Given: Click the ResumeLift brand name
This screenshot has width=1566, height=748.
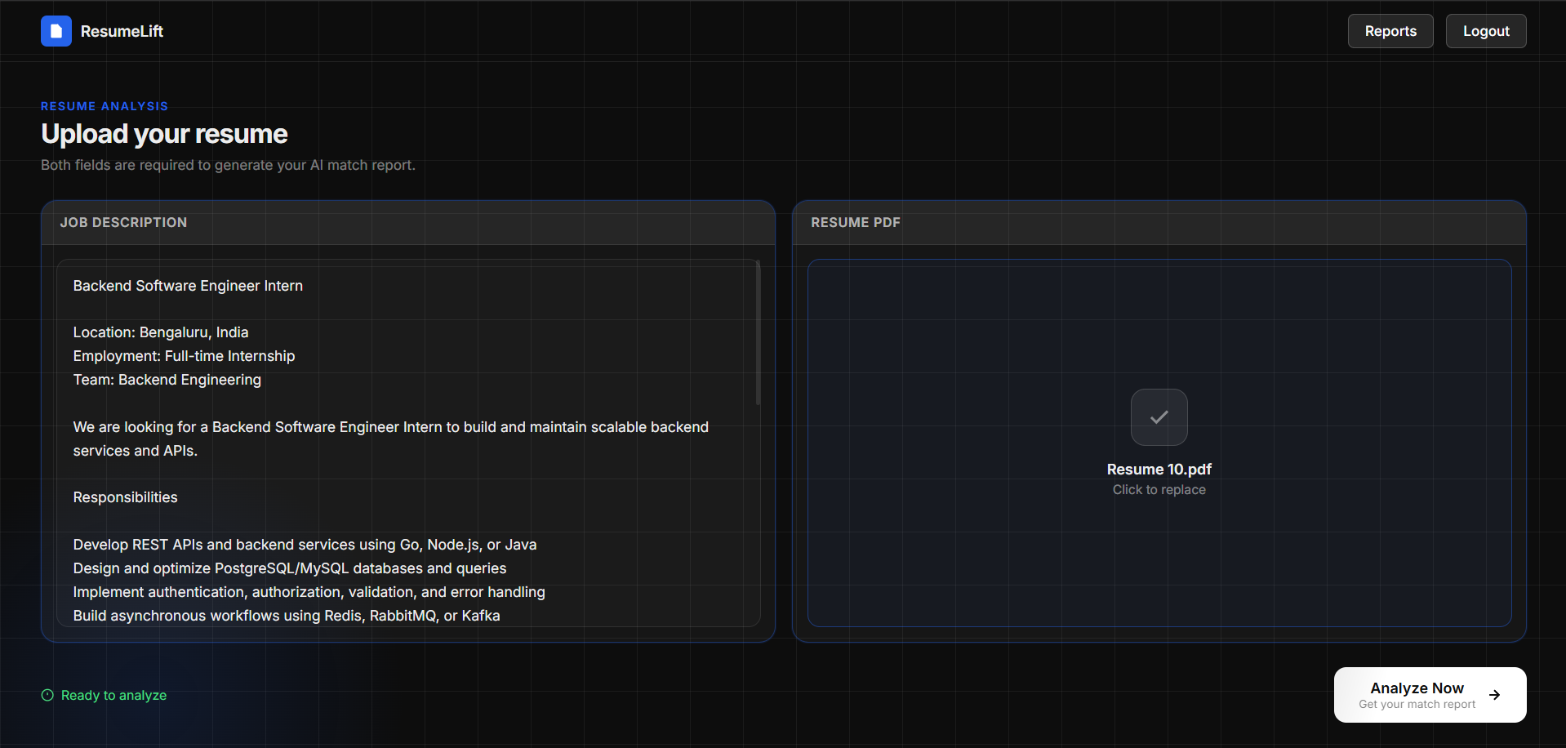Looking at the screenshot, I should click(122, 31).
